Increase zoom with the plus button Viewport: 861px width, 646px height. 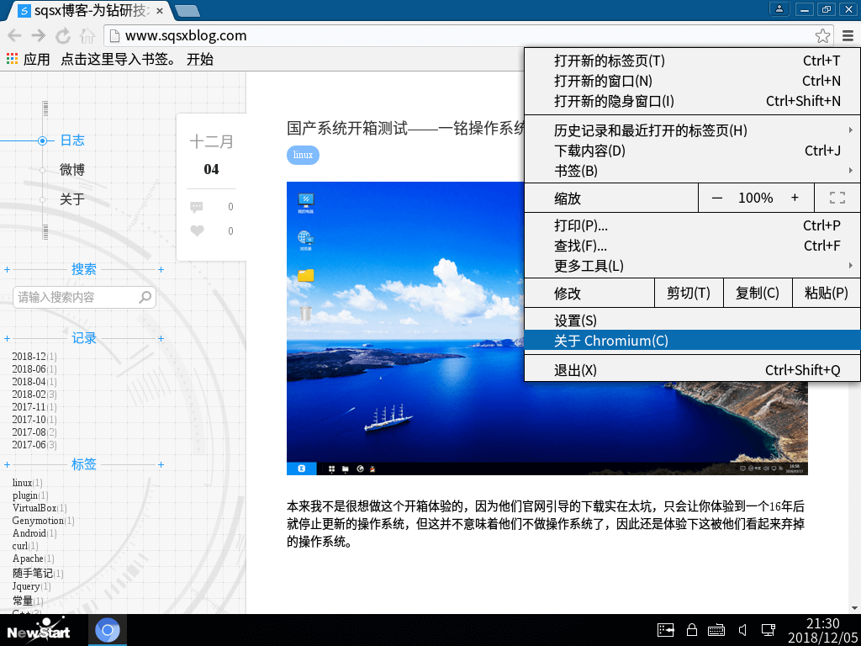click(x=795, y=198)
